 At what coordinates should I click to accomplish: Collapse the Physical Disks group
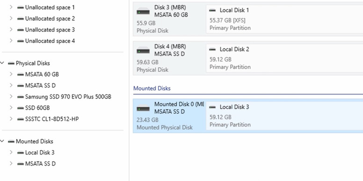(x=2, y=63)
